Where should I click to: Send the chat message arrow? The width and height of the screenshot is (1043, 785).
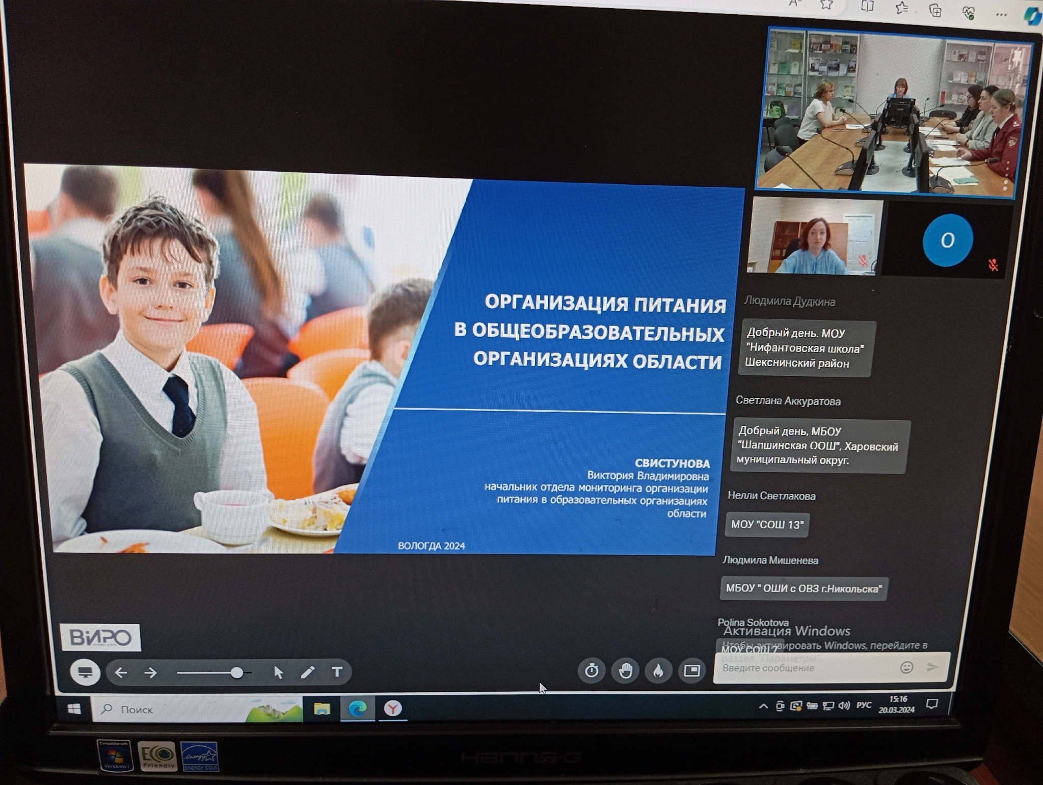point(932,667)
